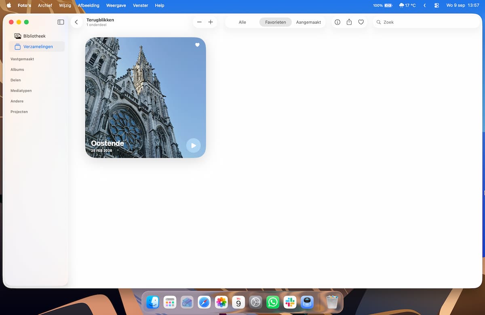Open the Help menu

160,5
